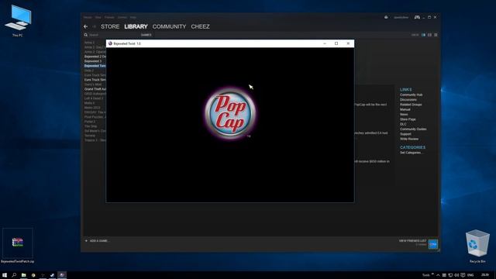The image size is (496, 279).
Task: Open Chrome from the taskbar
Action: pyautogui.click(x=33, y=275)
